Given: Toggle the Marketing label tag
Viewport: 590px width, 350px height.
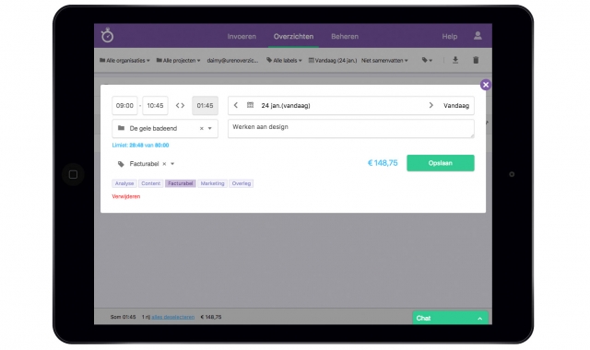Looking at the screenshot, I should click(x=212, y=183).
